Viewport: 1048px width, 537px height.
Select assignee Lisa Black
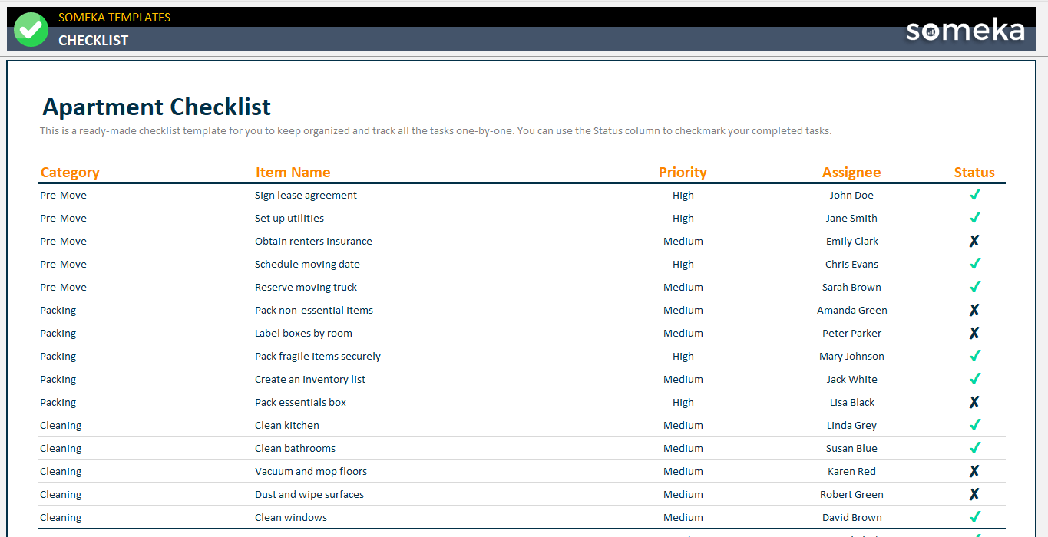851,402
